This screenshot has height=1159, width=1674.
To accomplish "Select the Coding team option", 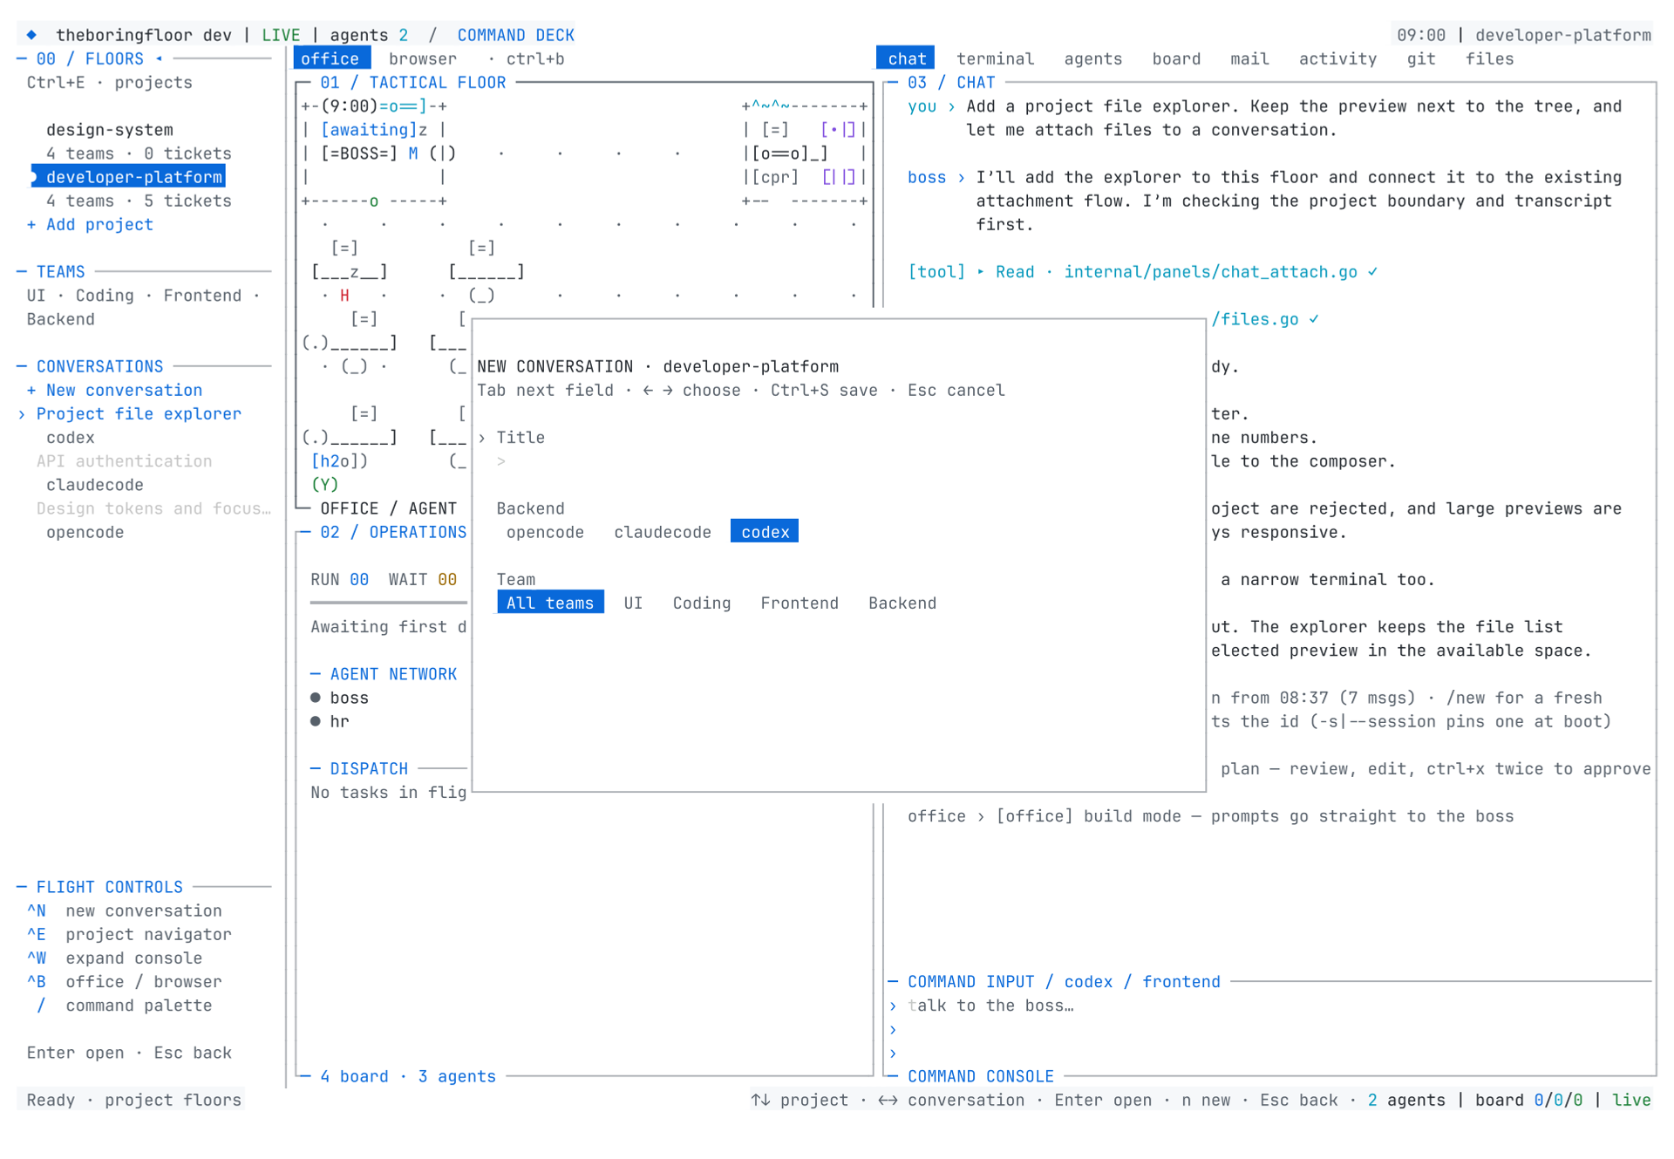I will (702, 603).
